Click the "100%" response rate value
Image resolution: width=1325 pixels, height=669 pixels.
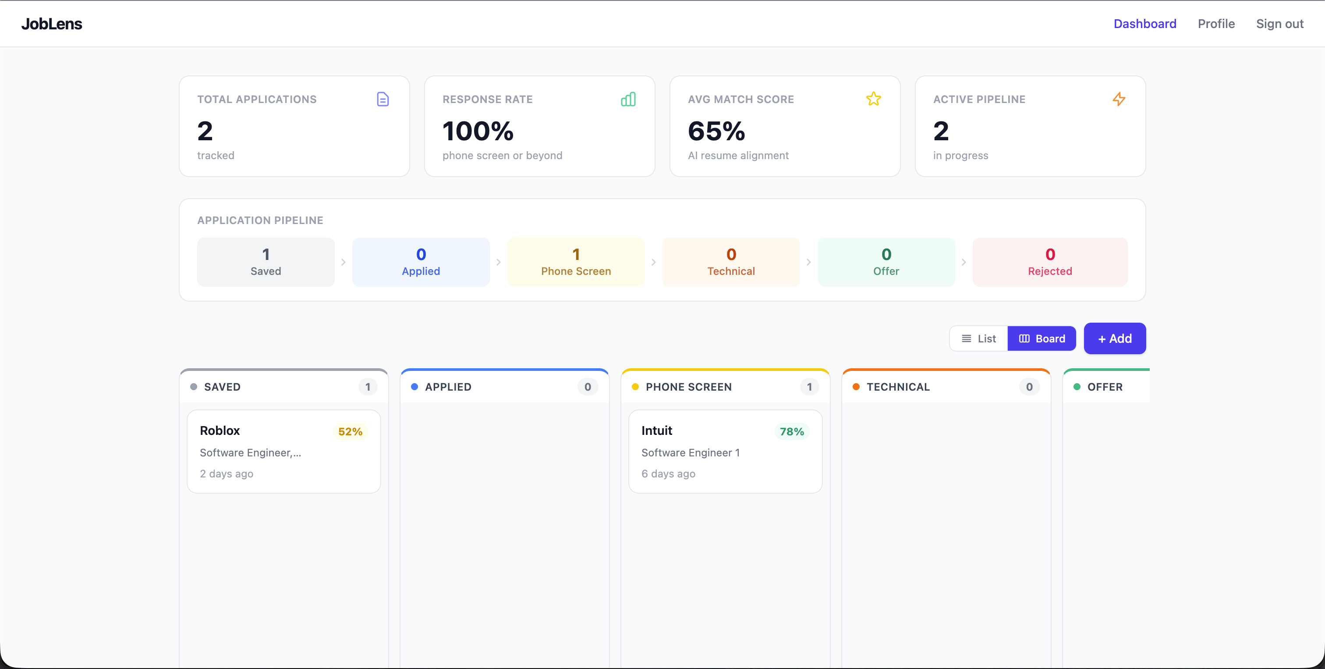(478, 131)
